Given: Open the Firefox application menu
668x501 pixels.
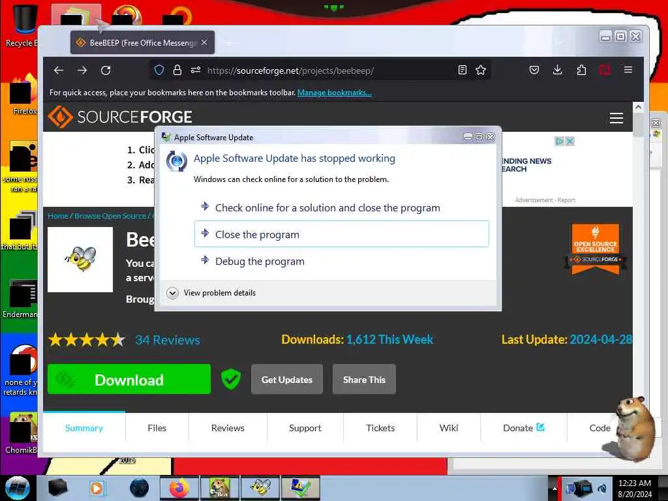Looking at the screenshot, I should [628, 70].
